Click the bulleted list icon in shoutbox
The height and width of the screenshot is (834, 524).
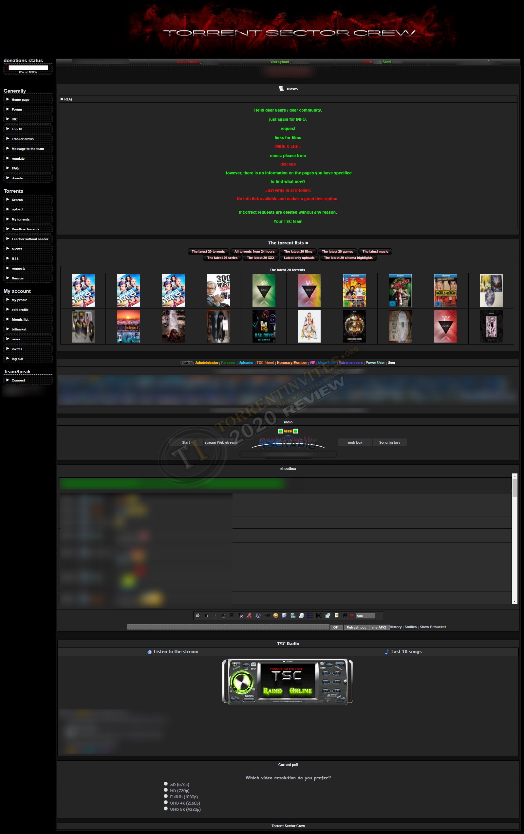[310, 615]
